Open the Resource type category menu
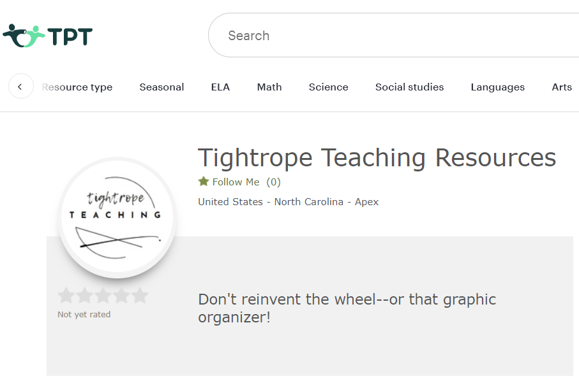 77,87
